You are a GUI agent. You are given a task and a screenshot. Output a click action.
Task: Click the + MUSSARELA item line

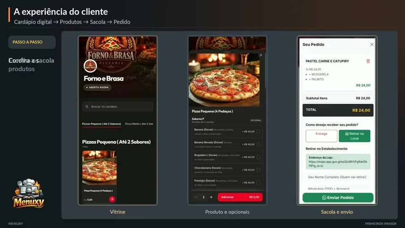[x=319, y=74]
